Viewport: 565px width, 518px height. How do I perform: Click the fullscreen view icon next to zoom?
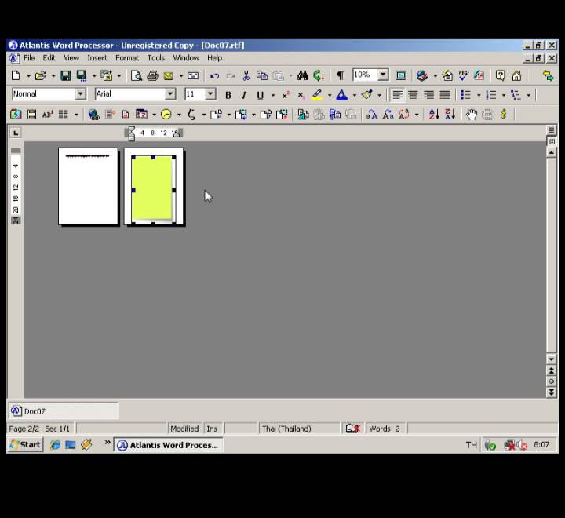point(401,75)
